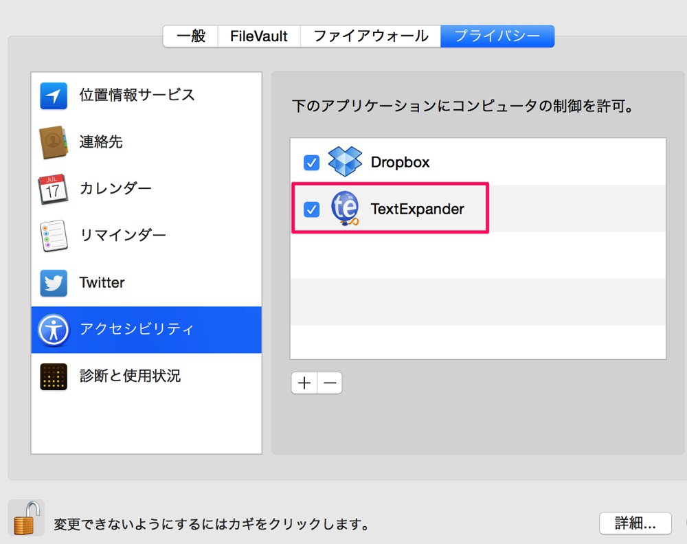This screenshot has height=544, width=687.
Task: Select the Dropbox name in the app list
Action: coord(400,162)
